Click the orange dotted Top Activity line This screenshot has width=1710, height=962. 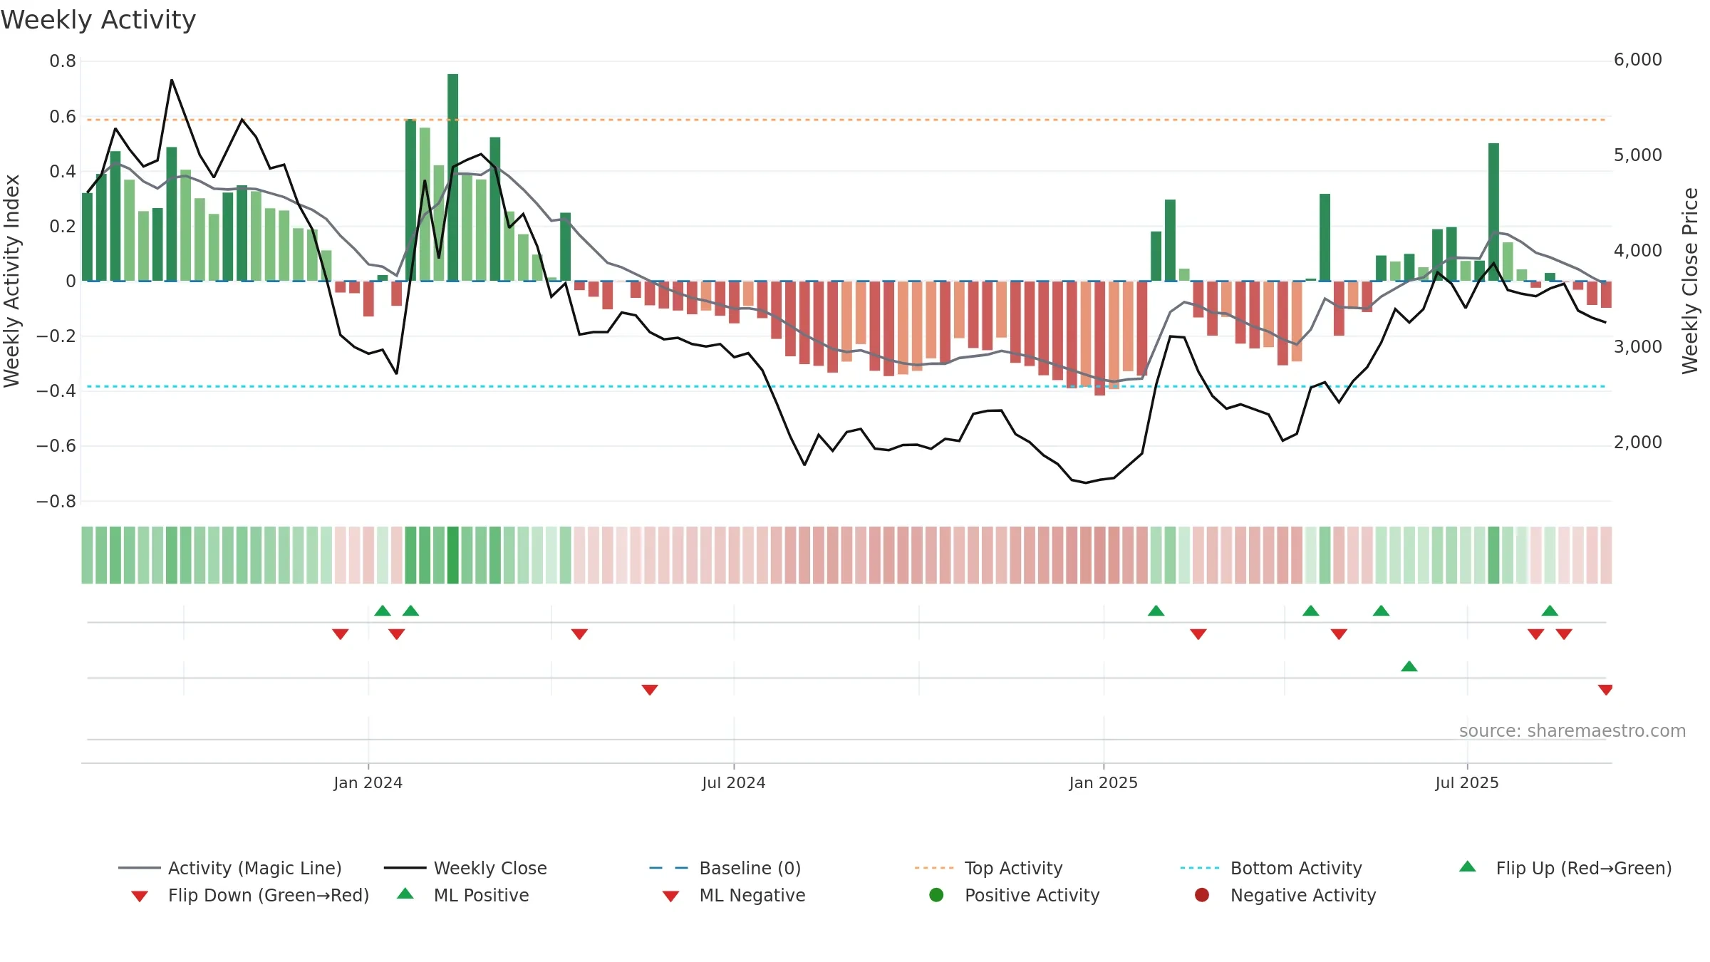(x=846, y=120)
